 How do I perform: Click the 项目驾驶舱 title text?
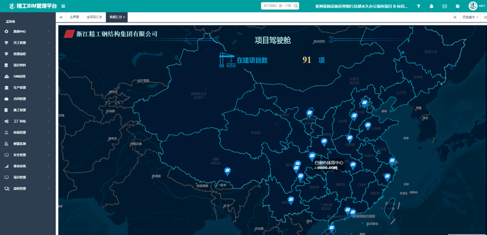(x=273, y=40)
